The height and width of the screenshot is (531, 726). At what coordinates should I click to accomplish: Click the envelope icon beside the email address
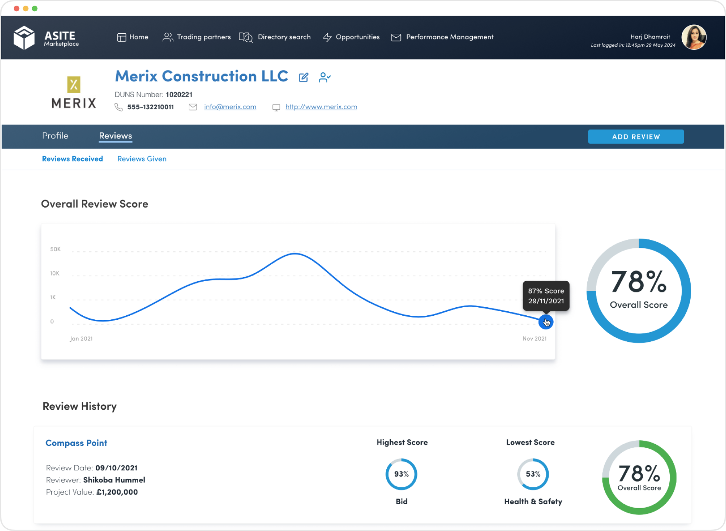(193, 107)
